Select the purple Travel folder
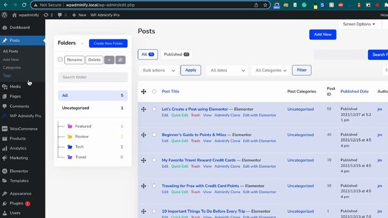This screenshot has width=388, height=218. [81, 157]
